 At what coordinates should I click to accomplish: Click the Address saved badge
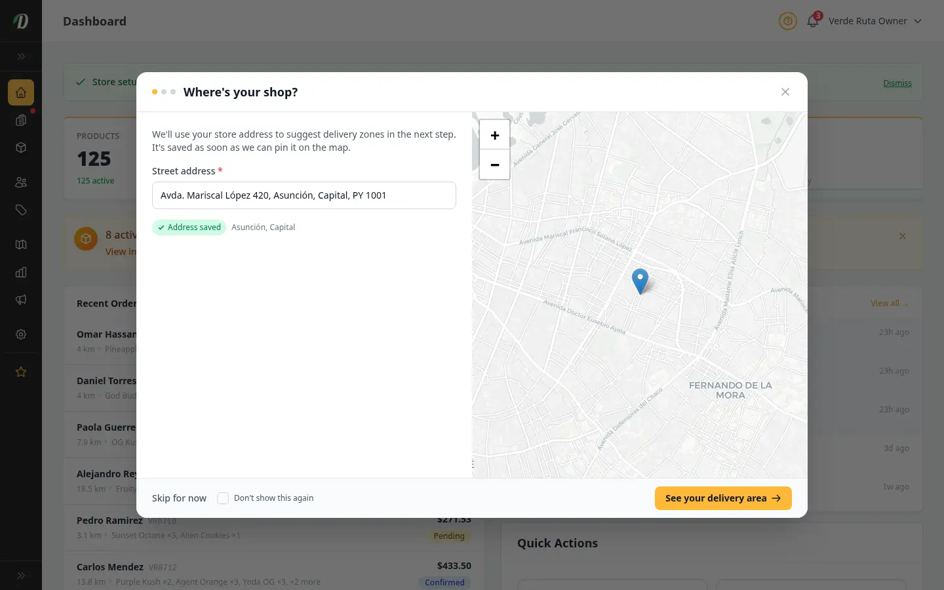tap(189, 227)
